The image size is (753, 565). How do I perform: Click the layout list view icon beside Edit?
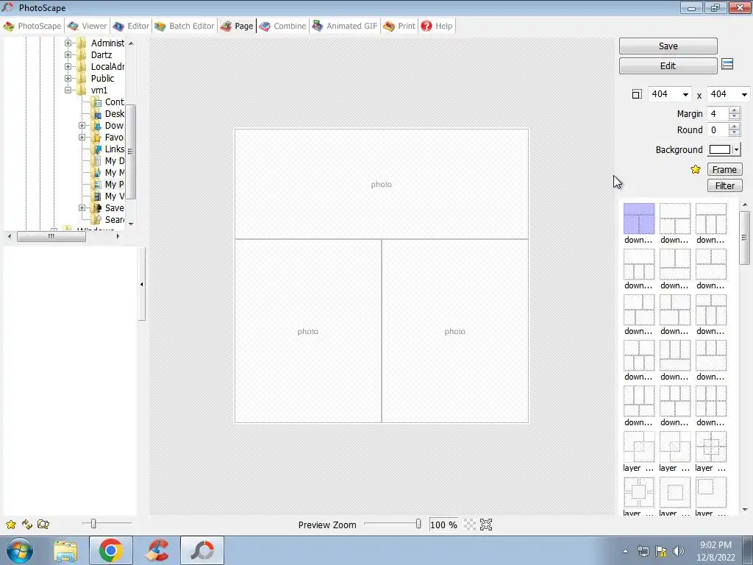coord(727,65)
